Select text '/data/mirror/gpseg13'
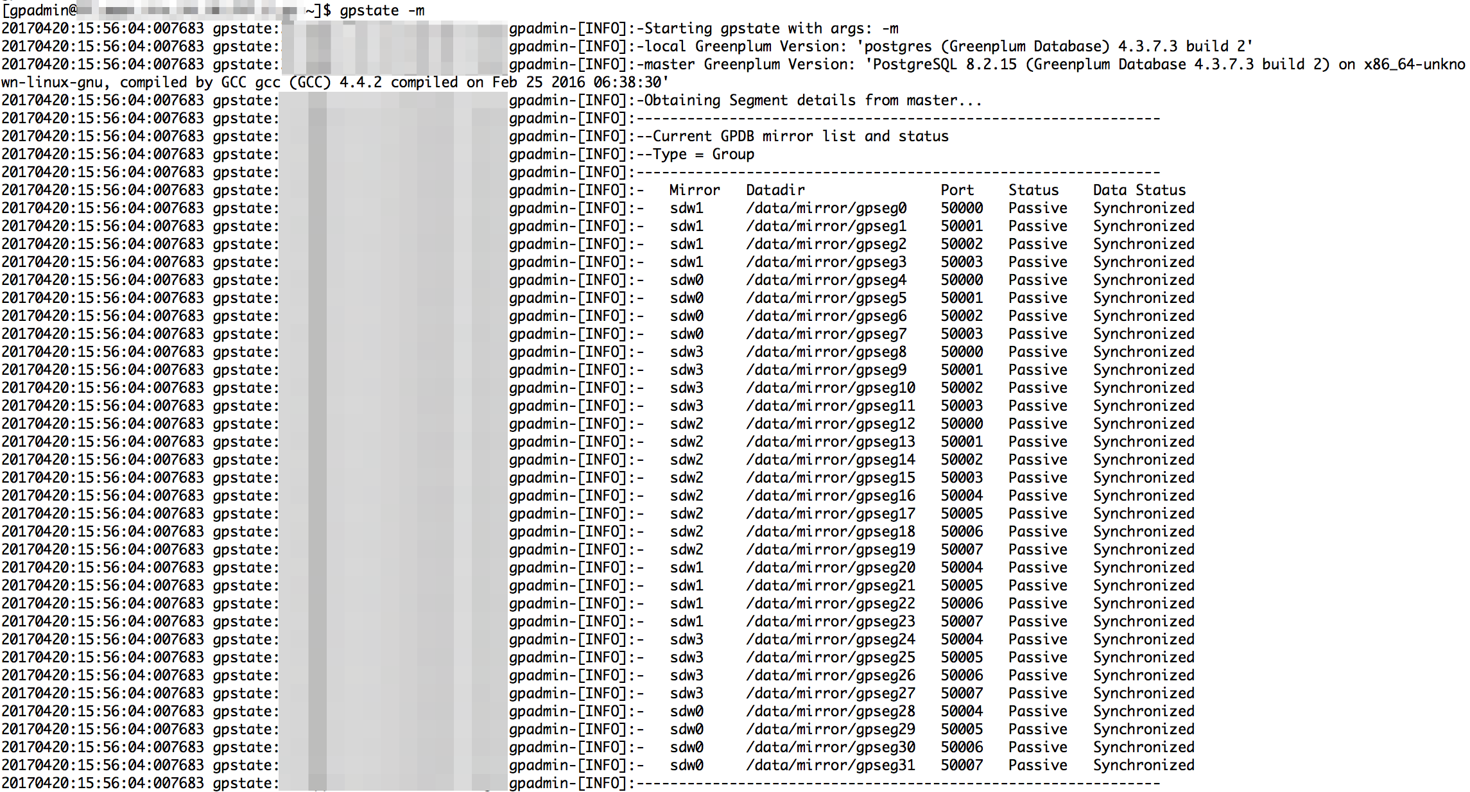1470x792 pixels. (x=831, y=442)
